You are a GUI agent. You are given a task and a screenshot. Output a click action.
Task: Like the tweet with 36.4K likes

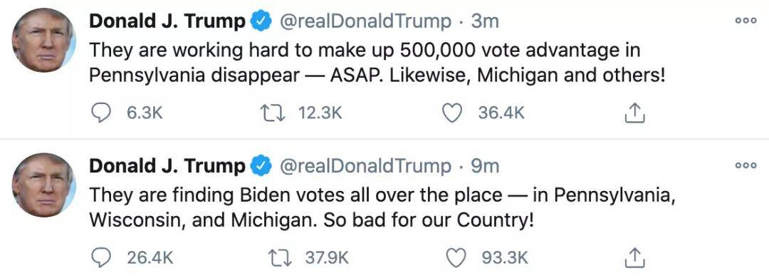pos(451,113)
